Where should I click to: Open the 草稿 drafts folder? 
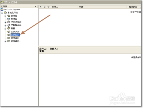[13, 28]
